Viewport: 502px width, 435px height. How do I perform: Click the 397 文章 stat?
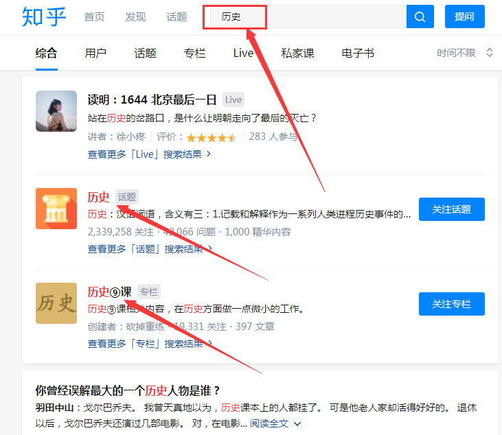[x=255, y=327]
